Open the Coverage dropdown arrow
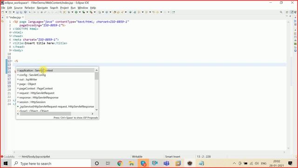The height and width of the screenshot is (168, 298). point(87,12)
